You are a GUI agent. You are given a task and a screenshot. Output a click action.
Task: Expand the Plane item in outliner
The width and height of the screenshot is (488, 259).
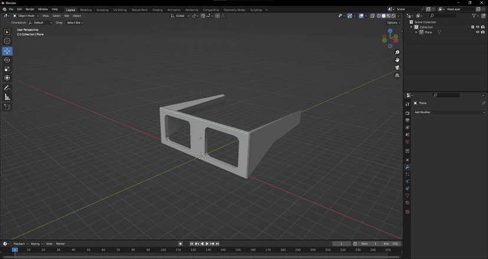pyautogui.click(x=416, y=32)
